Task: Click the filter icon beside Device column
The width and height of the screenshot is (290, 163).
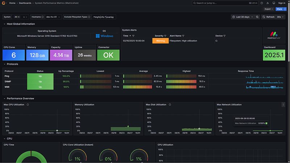Action: click(x=225, y=36)
